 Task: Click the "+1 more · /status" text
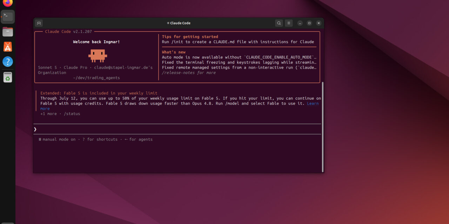click(60, 114)
